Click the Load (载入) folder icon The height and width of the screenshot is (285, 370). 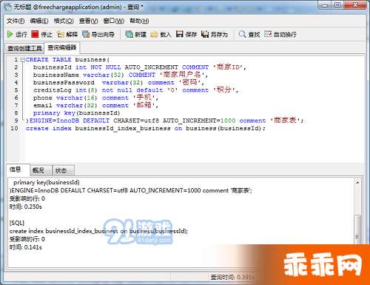tap(154, 34)
